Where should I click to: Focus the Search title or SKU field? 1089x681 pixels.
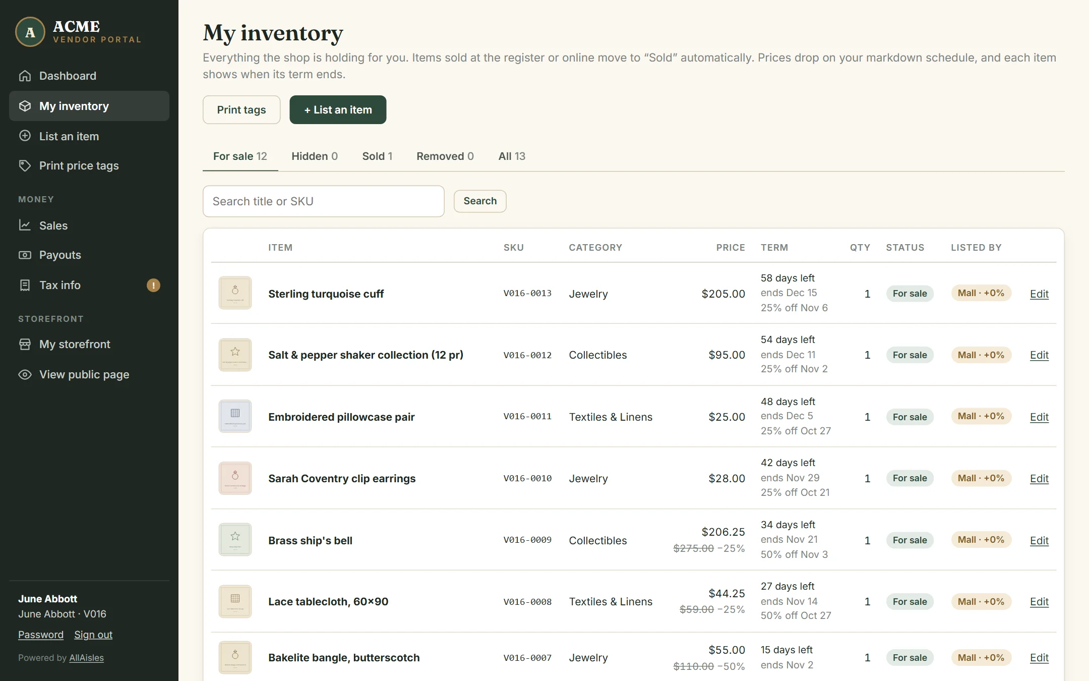tap(323, 201)
